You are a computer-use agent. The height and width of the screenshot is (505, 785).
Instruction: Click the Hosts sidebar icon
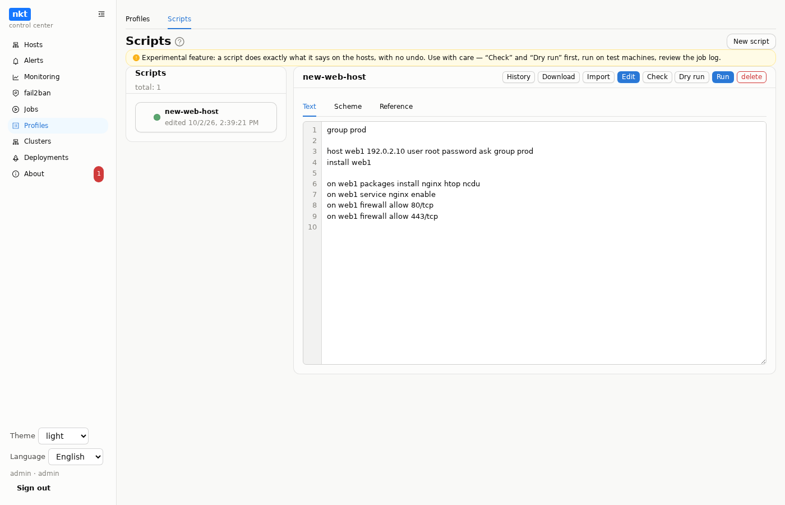pyautogui.click(x=16, y=45)
